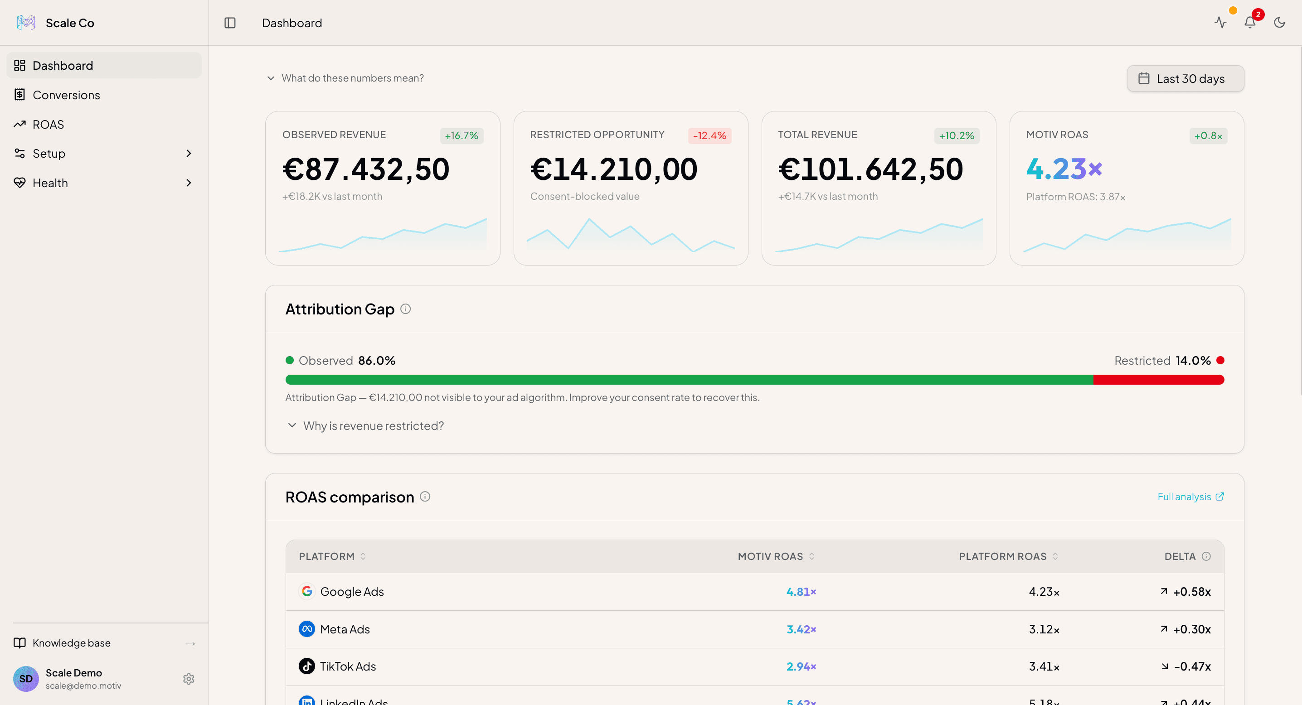
Task: Click the Observed Revenue sparkline chart
Action: click(383, 235)
